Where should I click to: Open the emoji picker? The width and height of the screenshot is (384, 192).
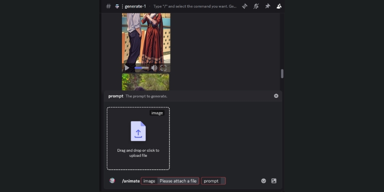pos(264,181)
